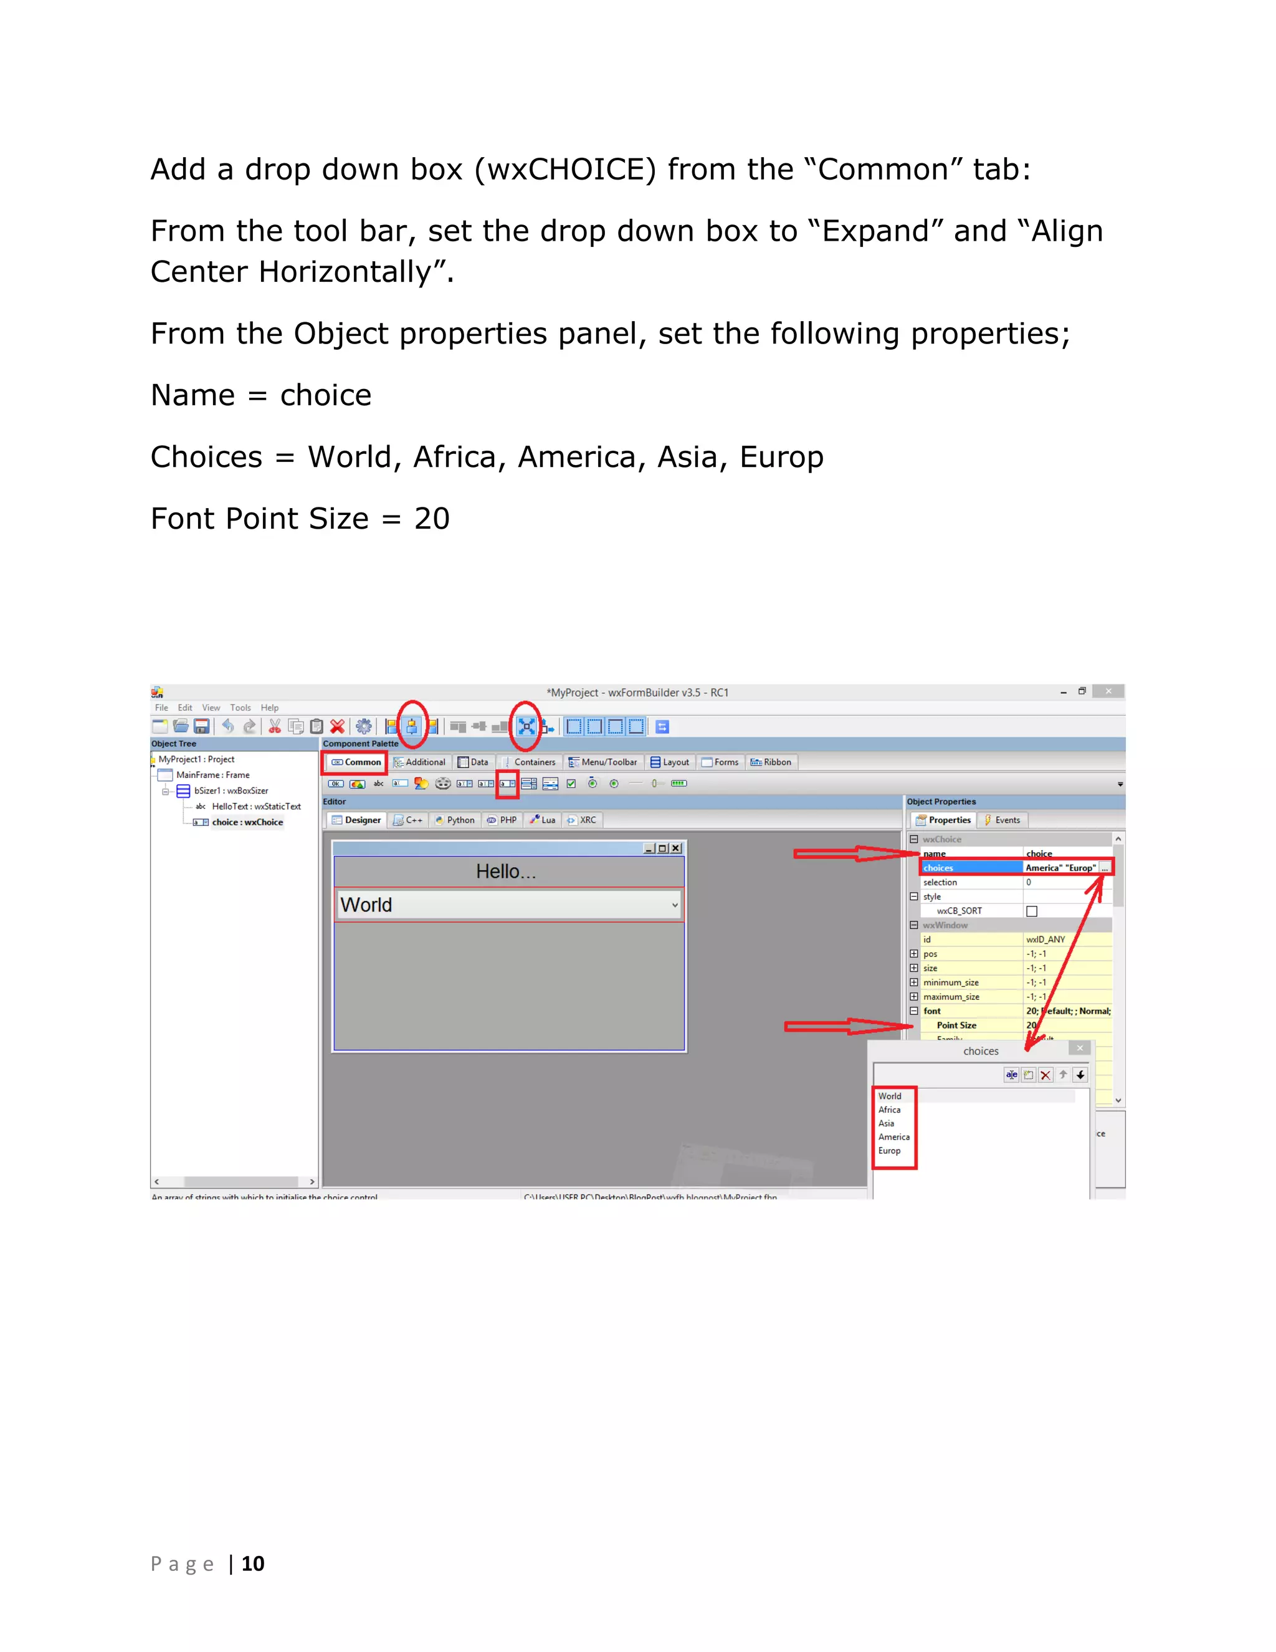Select the wxChoice component in palette

(x=507, y=784)
